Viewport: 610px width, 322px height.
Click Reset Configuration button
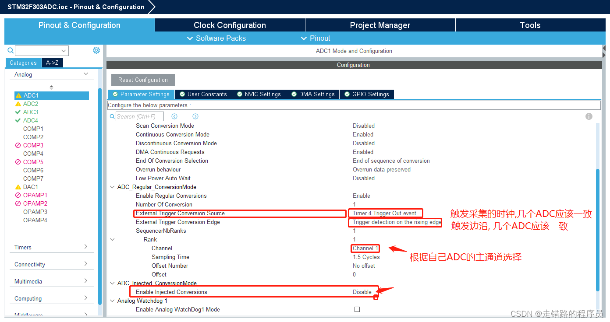(x=143, y=80)
